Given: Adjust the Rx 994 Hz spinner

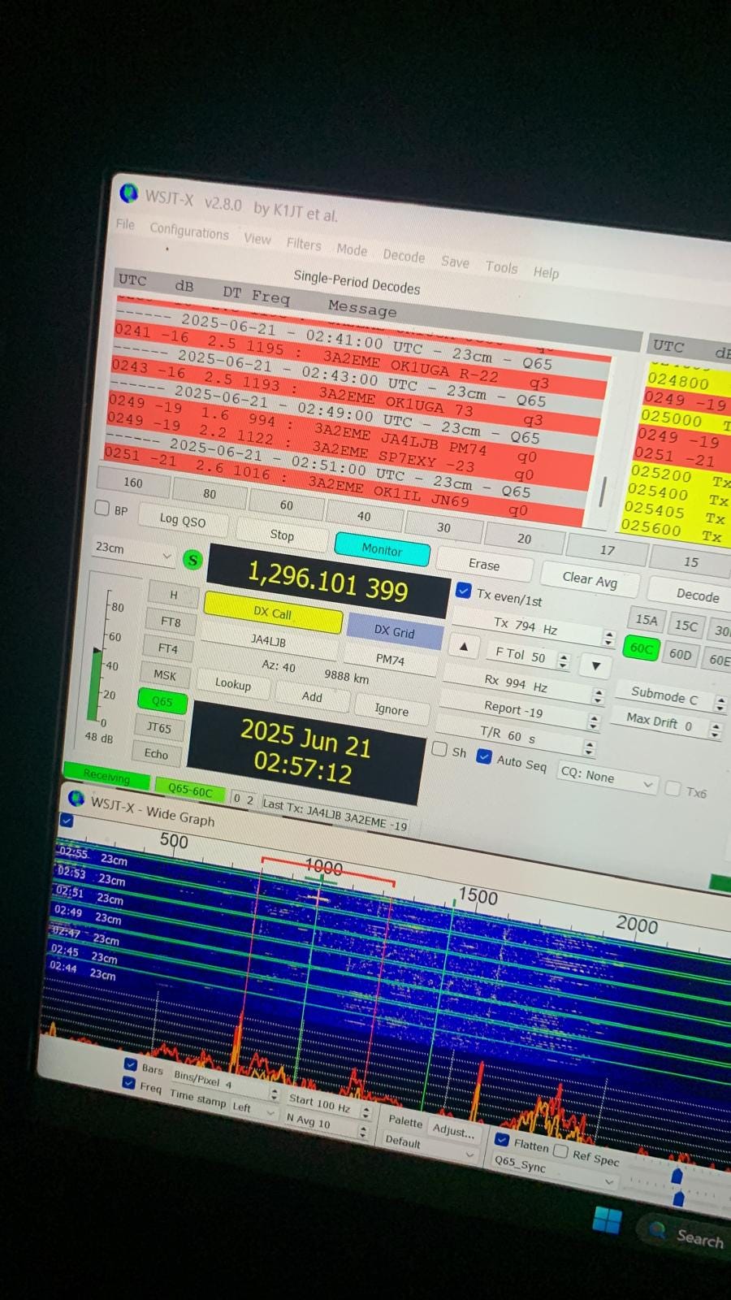Looking at the screenshot, I should [x=599, y=696].
